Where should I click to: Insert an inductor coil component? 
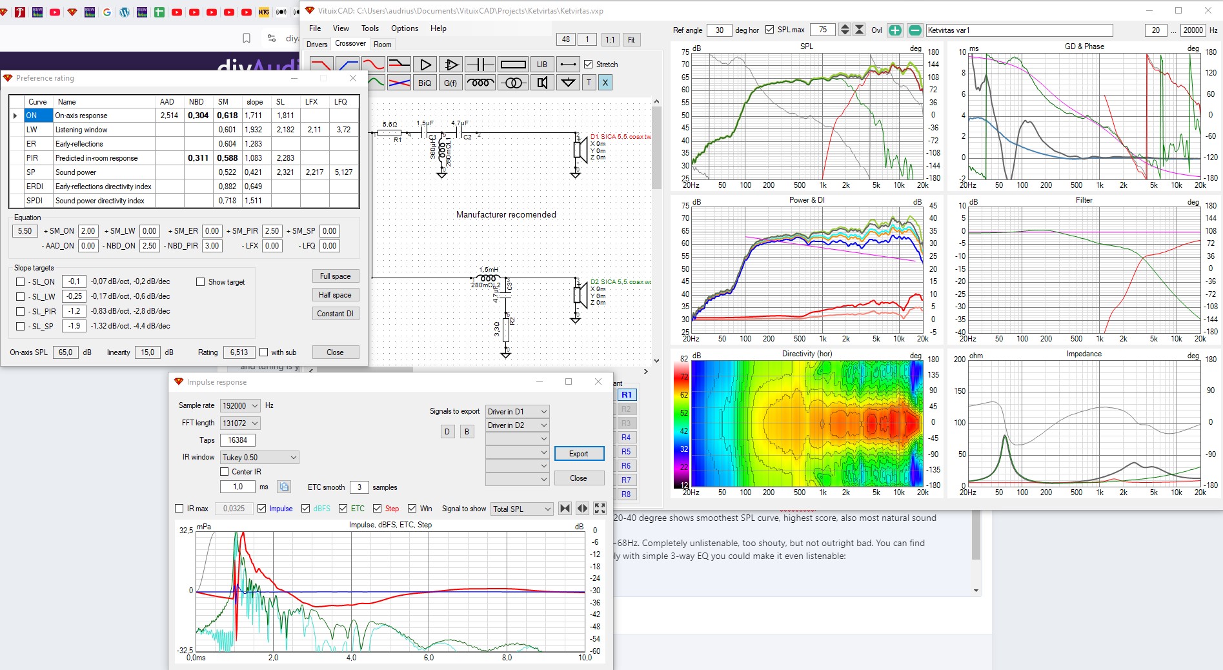pyautogui.click(x=480, y=83)
